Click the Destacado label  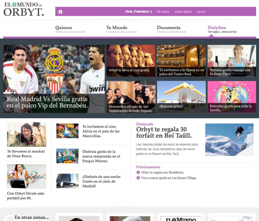point(145,124)
